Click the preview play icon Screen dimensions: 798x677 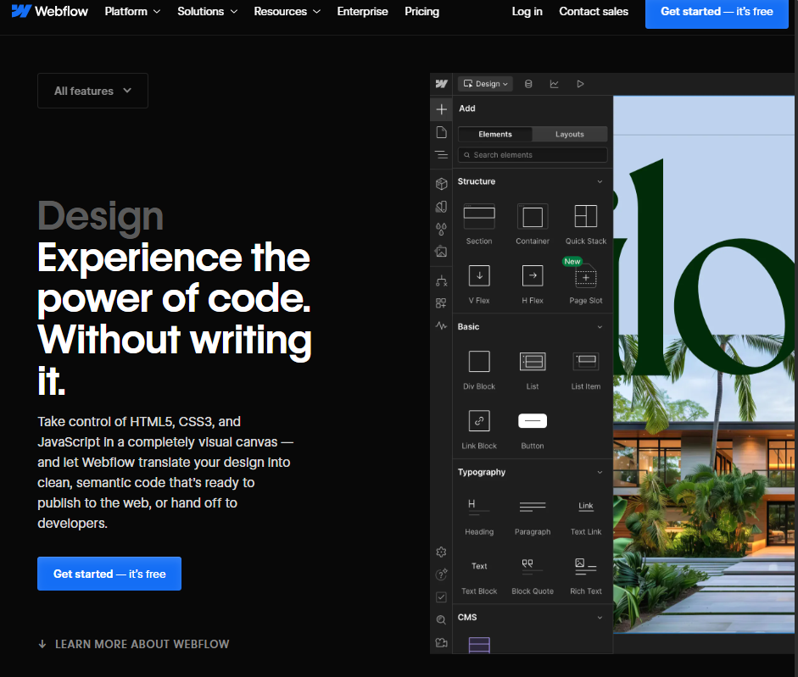click(x=580, y=84)
